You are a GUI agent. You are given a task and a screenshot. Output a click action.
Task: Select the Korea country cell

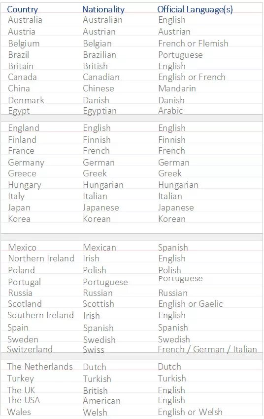coord(19,219)
